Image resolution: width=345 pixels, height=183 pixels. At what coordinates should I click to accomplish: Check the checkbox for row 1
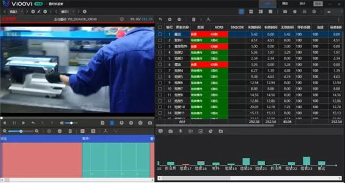point(160,34)
